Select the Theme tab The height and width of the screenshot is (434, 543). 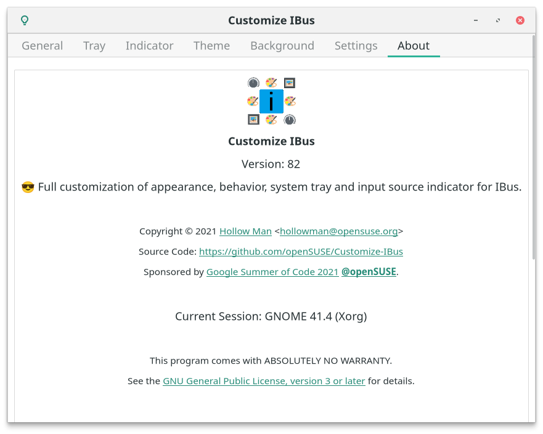coord(211,46)
